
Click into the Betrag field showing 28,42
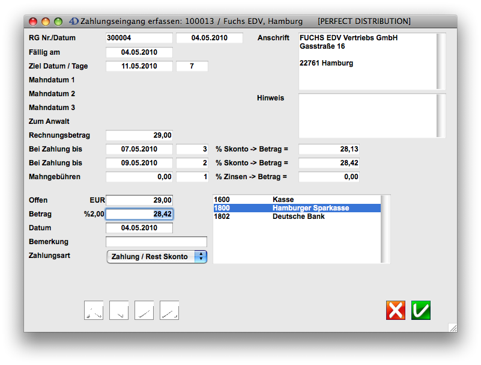coord(139,214)
